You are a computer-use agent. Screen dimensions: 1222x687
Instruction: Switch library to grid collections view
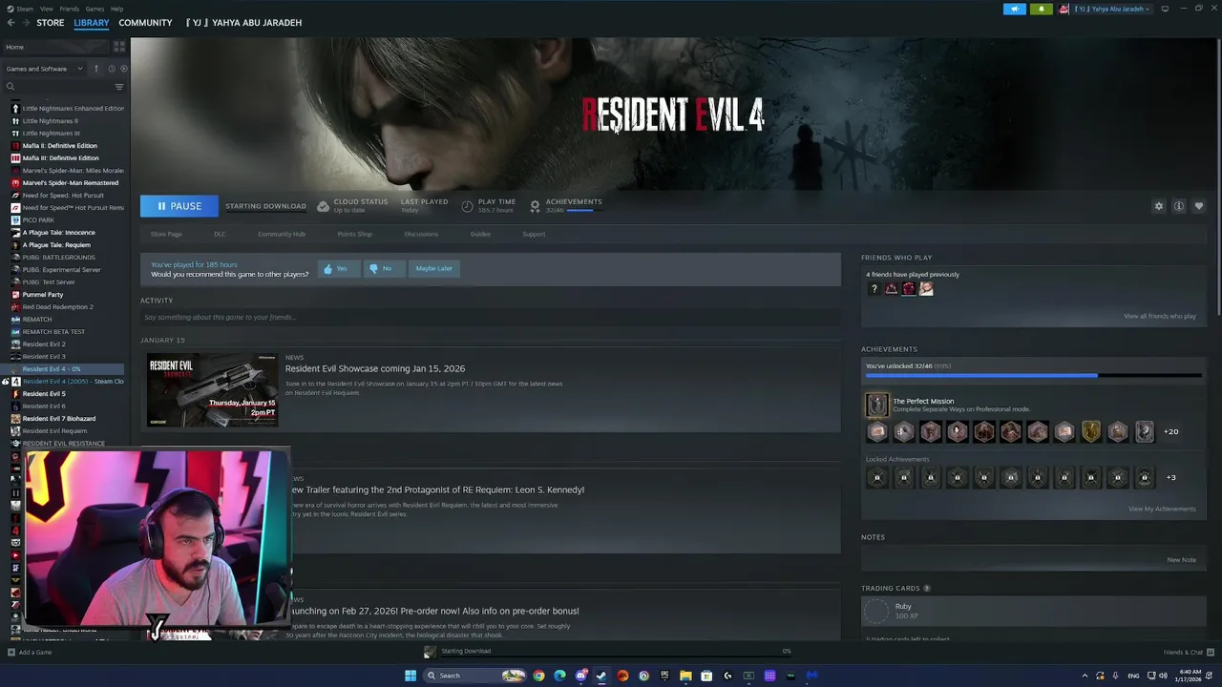pos(119,46)
